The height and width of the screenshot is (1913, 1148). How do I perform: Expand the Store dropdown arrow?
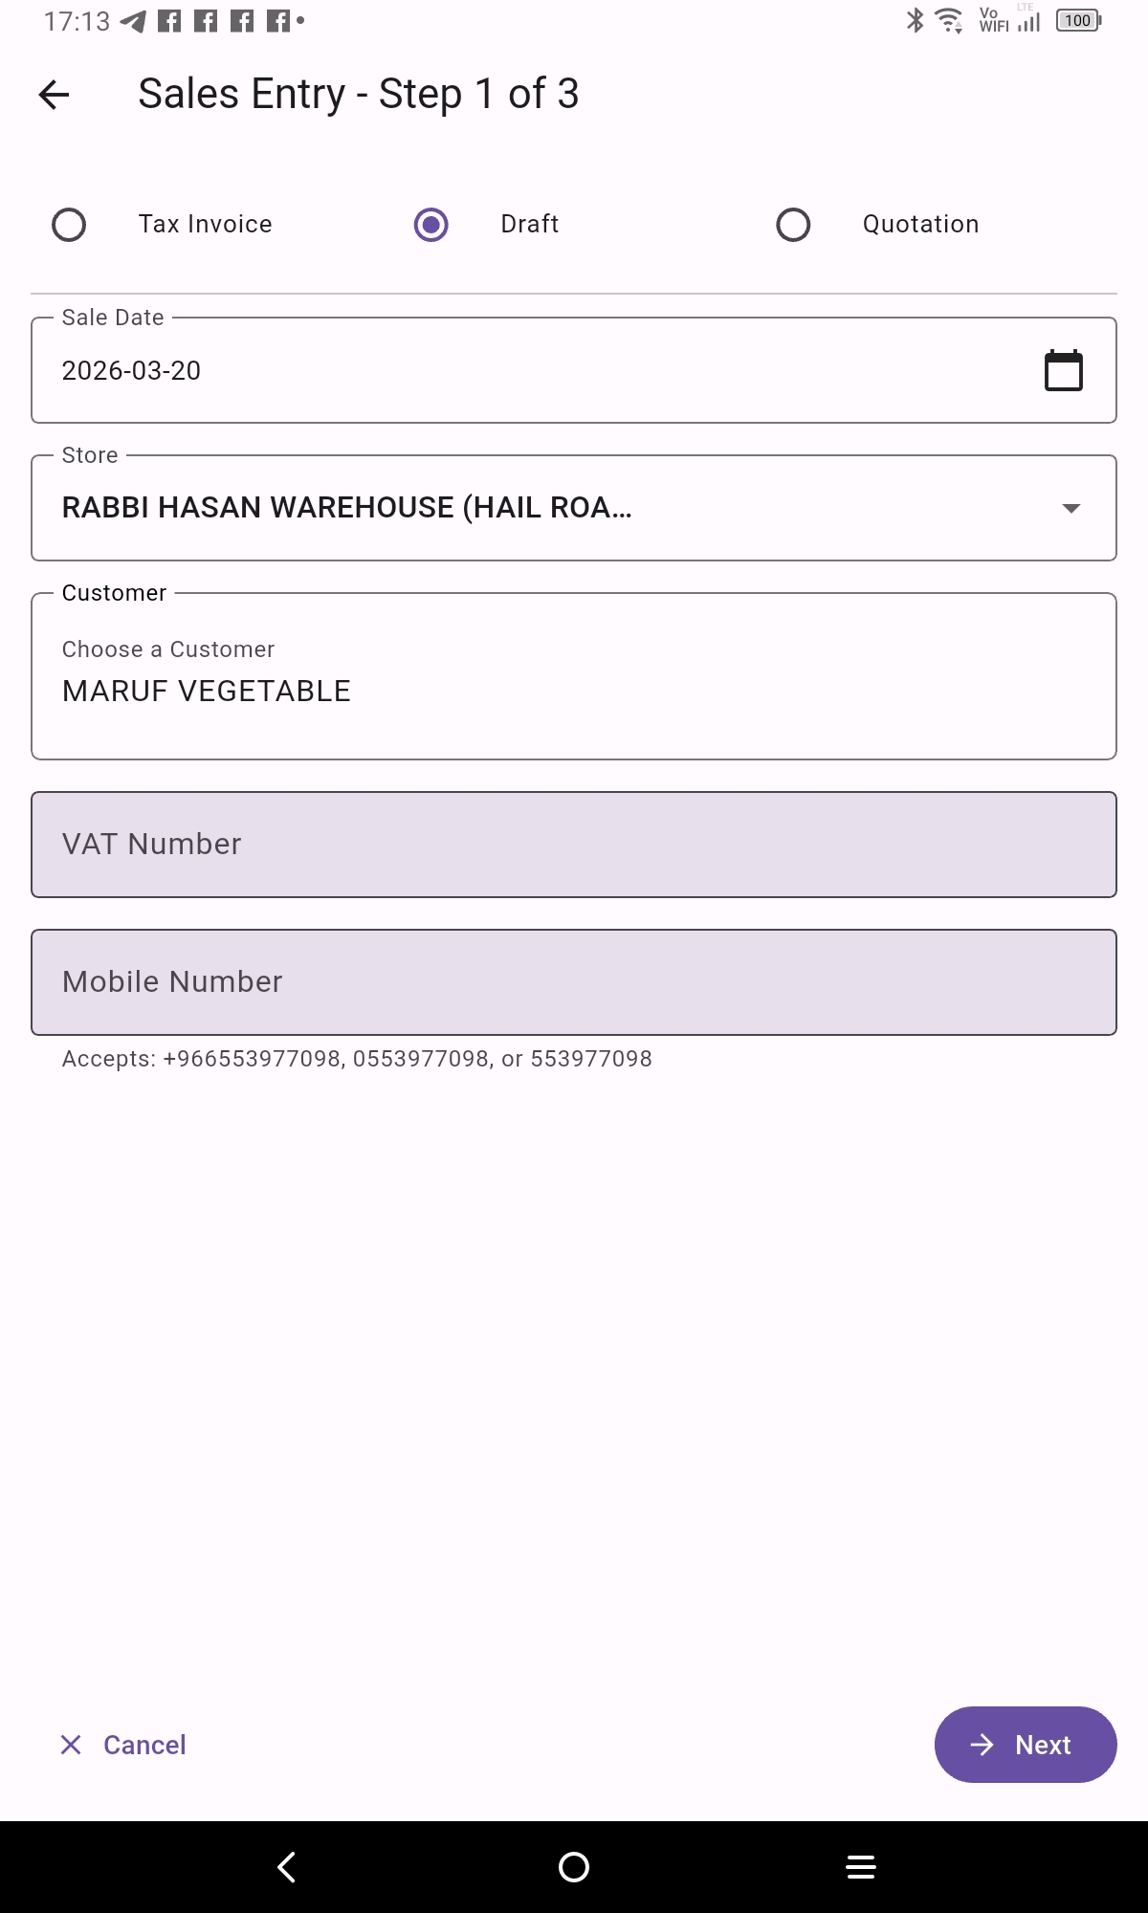coord(1071,508)
